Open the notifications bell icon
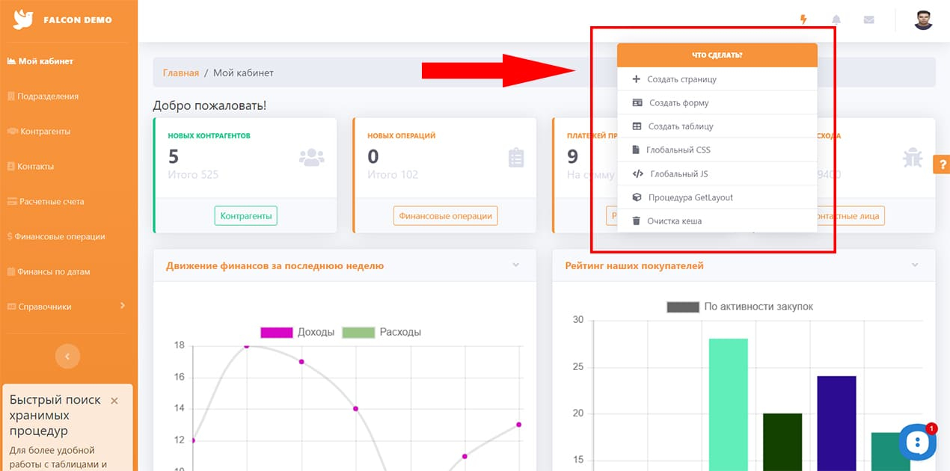Image resolution: width=950 pixels, height=471 pixels. point(836,19)
